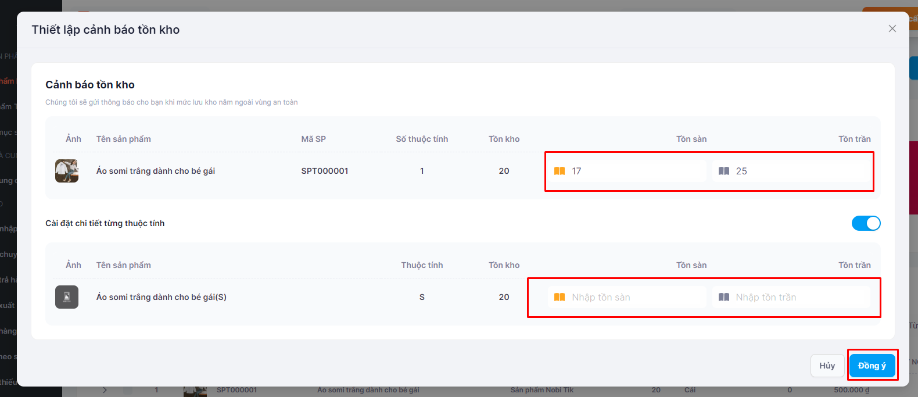
Task: Click the placeholder image of size S variant
Action: point(67,297)
